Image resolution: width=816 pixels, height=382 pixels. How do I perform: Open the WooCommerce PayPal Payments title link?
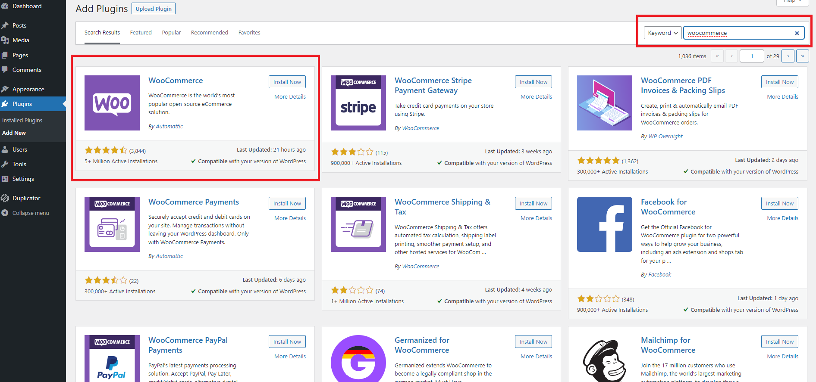(188, 345)
